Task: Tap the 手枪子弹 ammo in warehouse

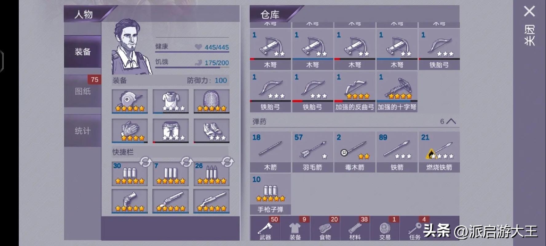Action: coord(270,194)
